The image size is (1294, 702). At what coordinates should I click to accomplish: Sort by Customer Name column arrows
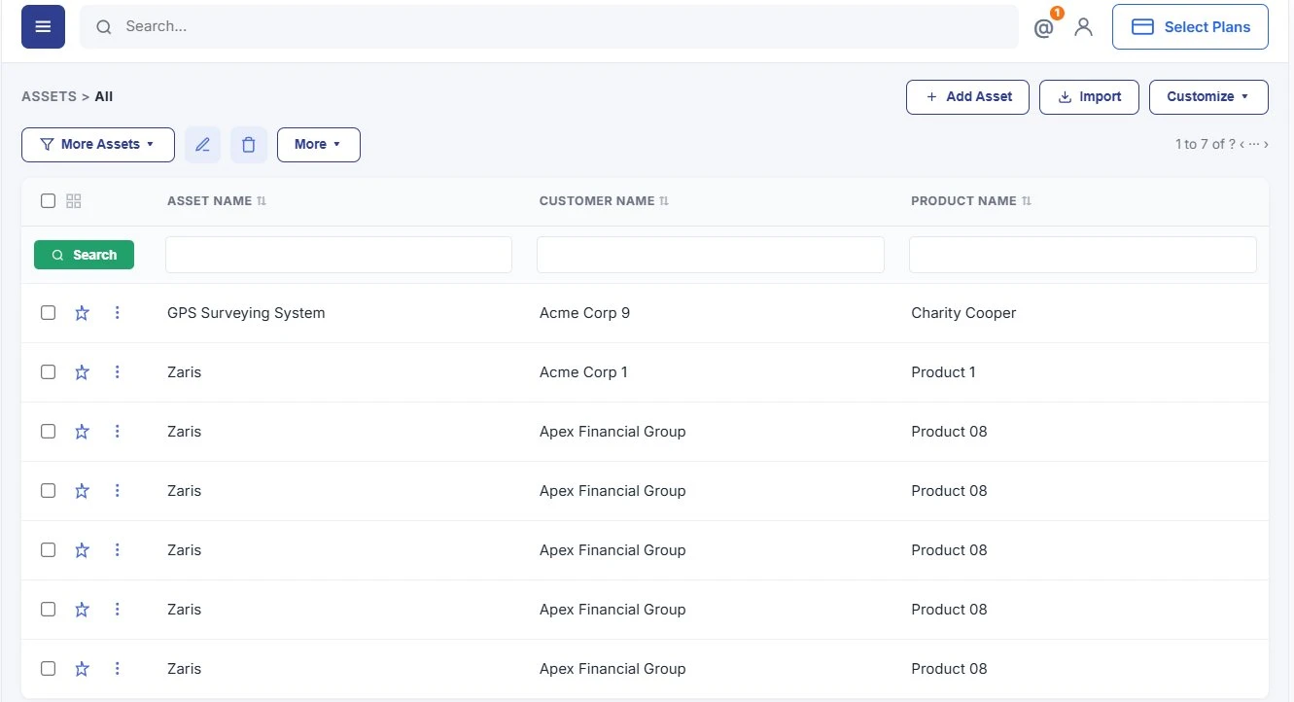click(664, 201)
